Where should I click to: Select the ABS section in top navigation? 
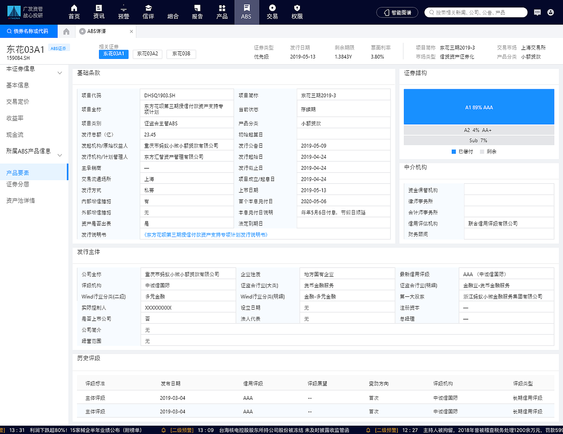point(246,12)
